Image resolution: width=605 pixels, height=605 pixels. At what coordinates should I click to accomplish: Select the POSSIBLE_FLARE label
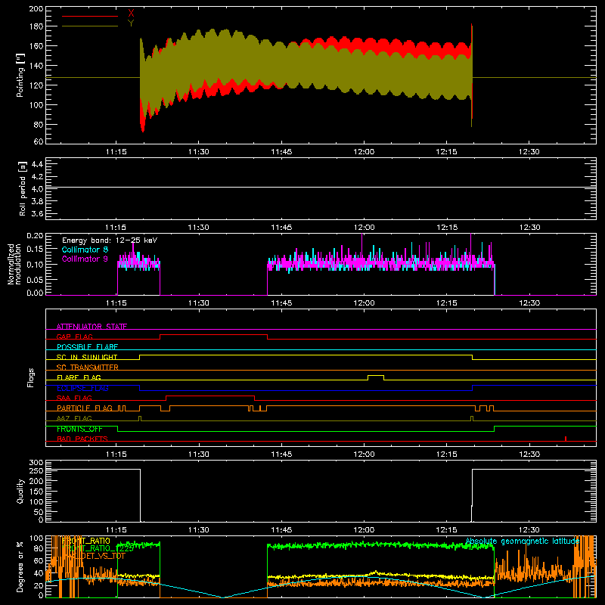[x=87, y=347]
